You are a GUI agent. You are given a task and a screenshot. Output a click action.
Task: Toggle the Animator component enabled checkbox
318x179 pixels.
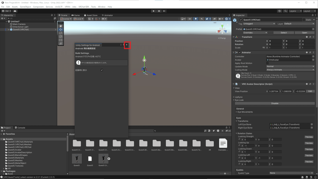(240, 52)
